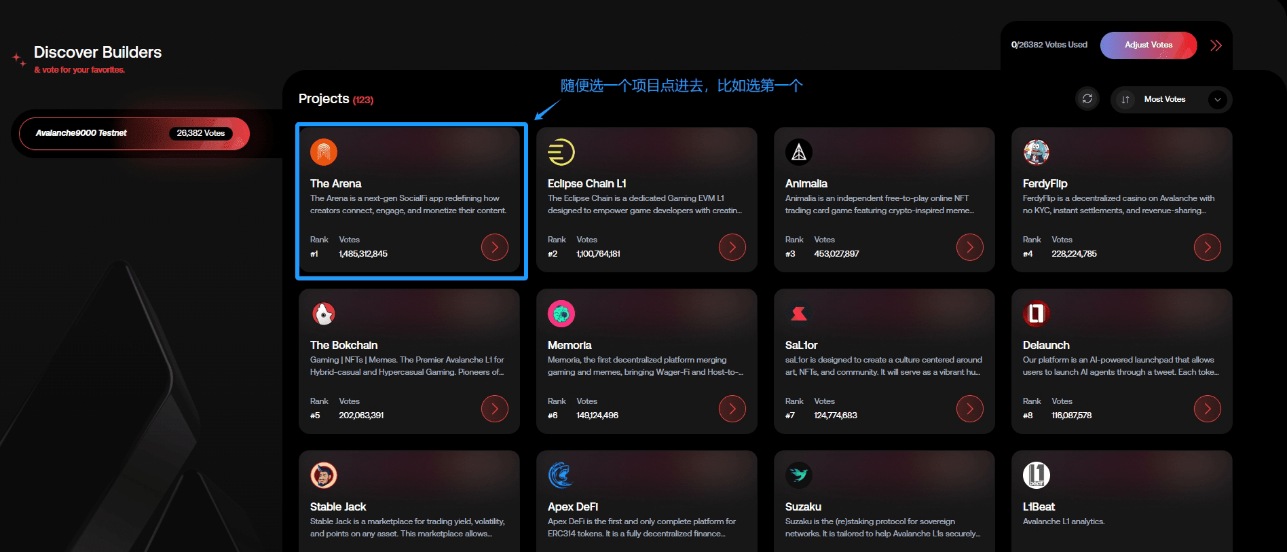Click The Arena orange logo icon

324,152
